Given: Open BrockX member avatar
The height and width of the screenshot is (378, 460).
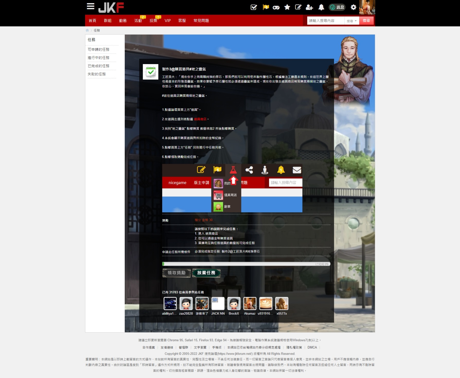Looking at the screenshot, I should tap(234, 304).
